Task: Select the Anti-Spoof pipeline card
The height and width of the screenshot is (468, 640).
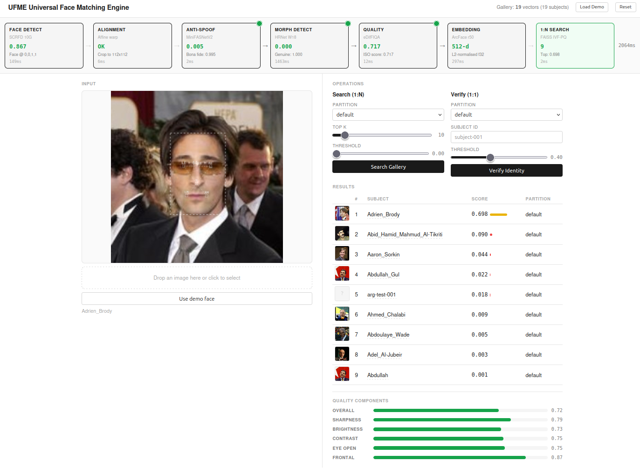Action: click(x=221, y=46)
